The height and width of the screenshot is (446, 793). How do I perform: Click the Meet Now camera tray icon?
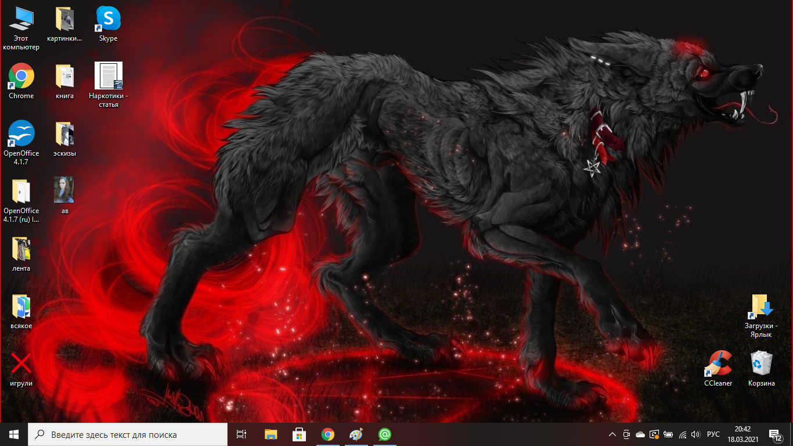(626, 434)
